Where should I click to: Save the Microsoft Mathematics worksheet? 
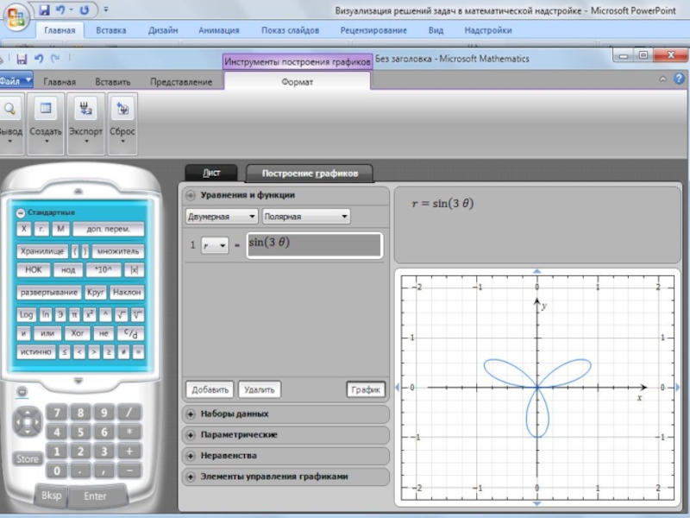click(x=22, y=58)
